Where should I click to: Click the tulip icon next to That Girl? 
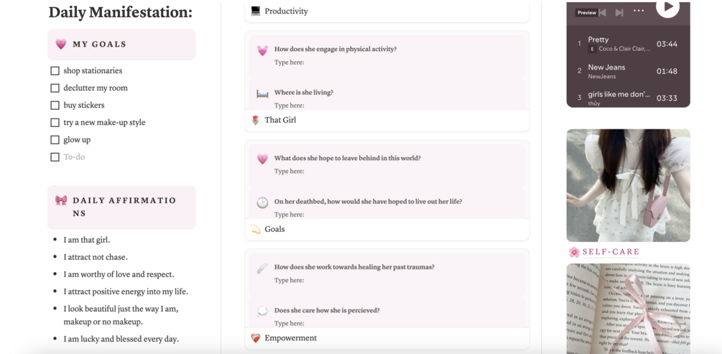coord(256,120)
